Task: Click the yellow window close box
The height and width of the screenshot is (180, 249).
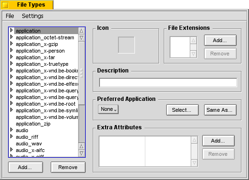Action: 5,5
